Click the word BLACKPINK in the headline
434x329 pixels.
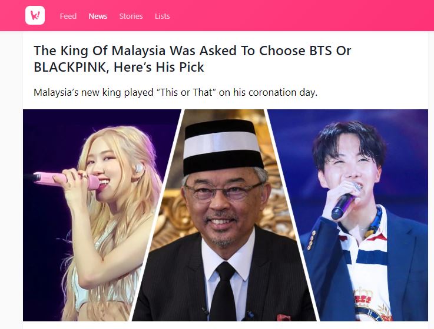(x=69, y=67)
